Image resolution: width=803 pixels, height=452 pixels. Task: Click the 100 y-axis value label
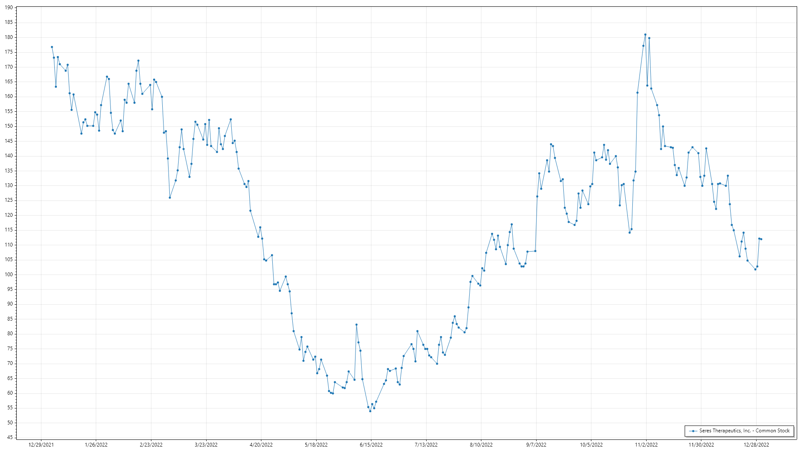pyautogui.click(x=9, y=275)
